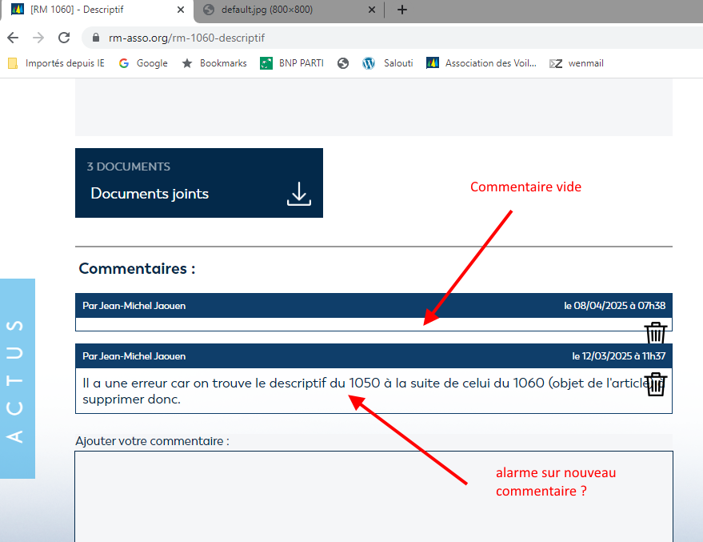Close the RM 1060 Descriptif tab

tap(181, 10)
